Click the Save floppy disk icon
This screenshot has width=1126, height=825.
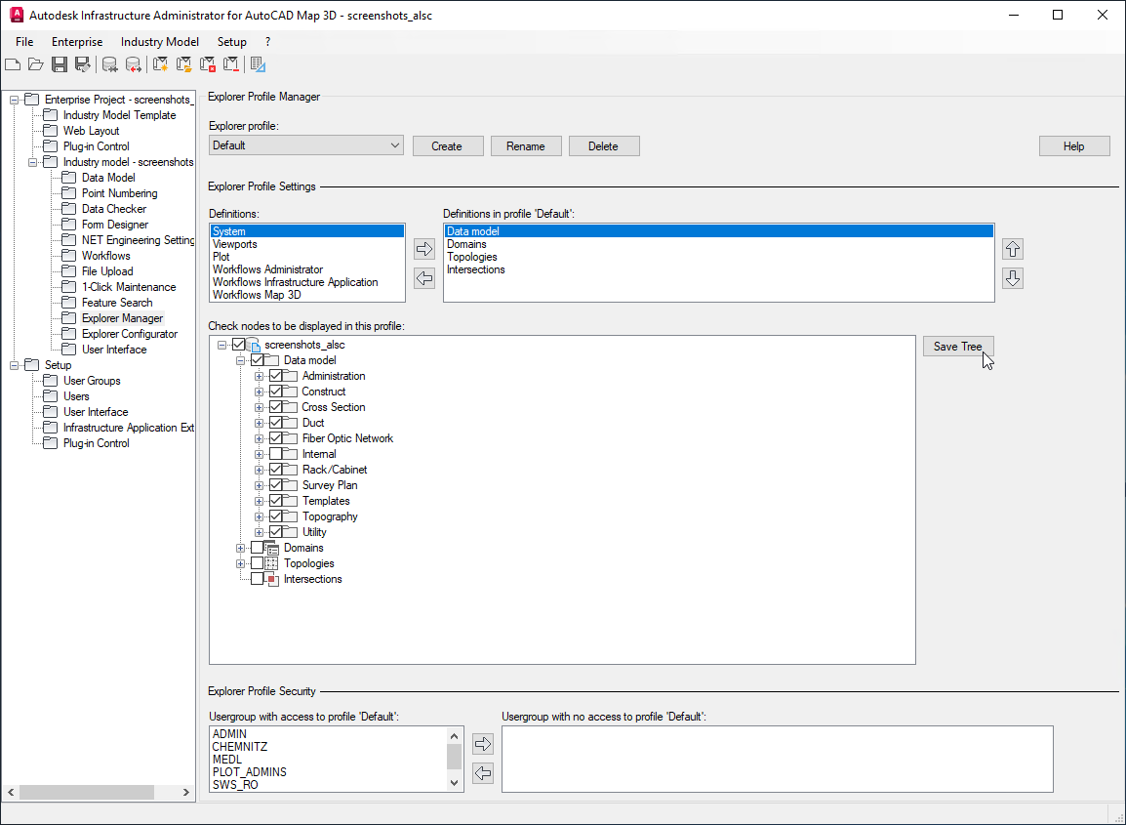(60, 64)
